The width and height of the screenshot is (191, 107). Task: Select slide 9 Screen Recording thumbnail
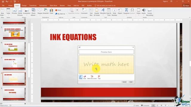tap(14, 94)
